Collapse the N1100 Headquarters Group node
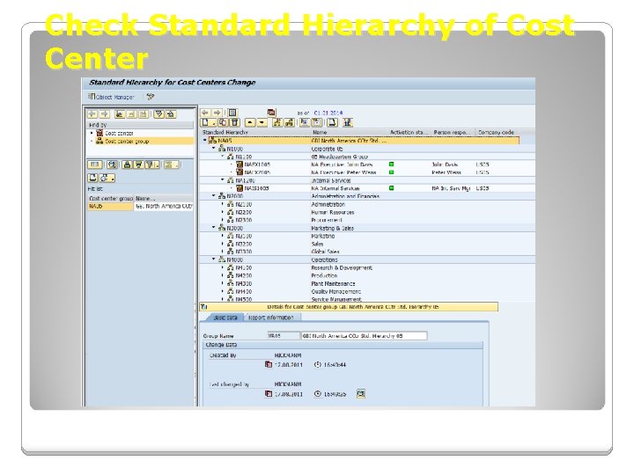The image size is (634, 475). tap(223, 157)
